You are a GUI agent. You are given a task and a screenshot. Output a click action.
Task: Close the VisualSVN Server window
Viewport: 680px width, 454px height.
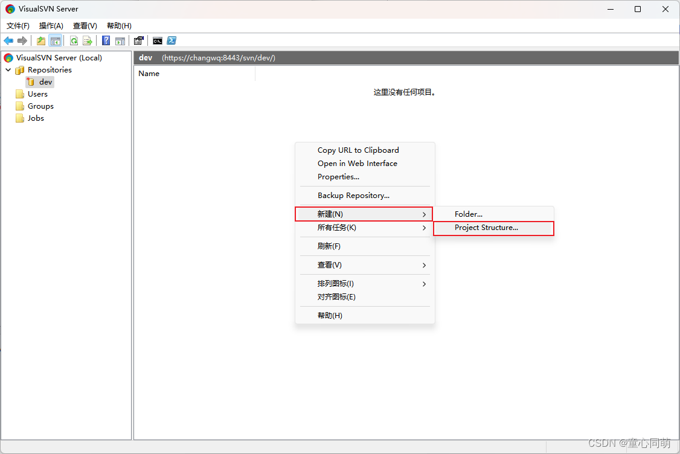(x=666, y=9)
